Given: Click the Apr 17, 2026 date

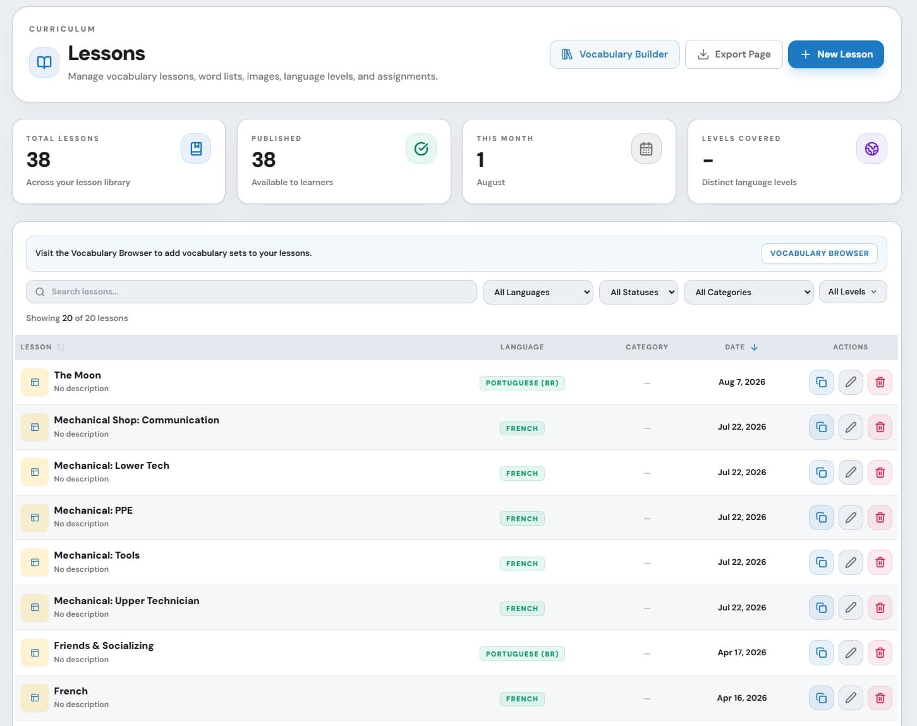Looking at the screenshot, I should point(742,653).
